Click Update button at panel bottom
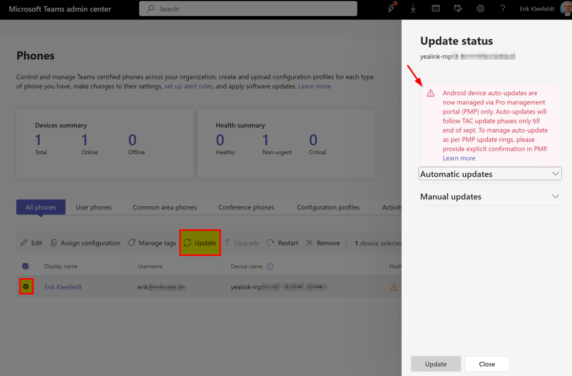This screenshot has width=572, height=376. [x=436, y=364]
